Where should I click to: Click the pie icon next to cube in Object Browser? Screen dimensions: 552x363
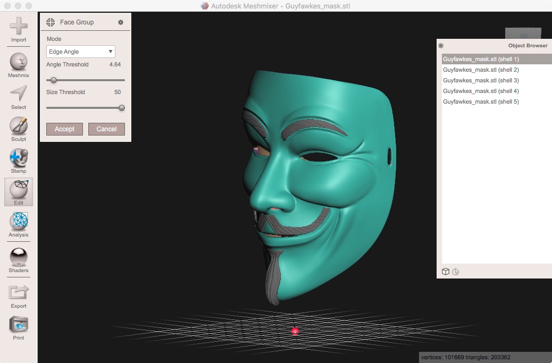click(456, 272)
